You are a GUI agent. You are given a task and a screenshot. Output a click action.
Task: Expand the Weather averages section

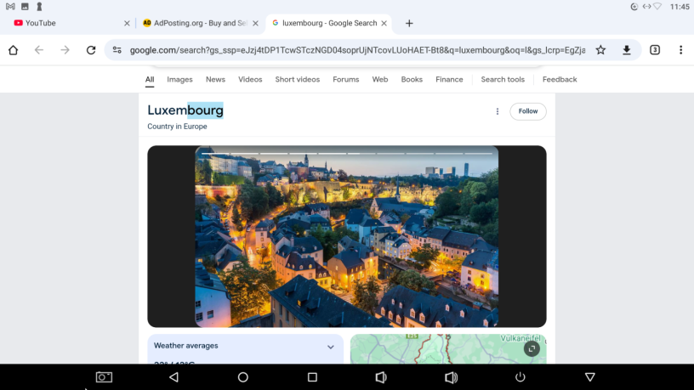(x=330, y=347)
